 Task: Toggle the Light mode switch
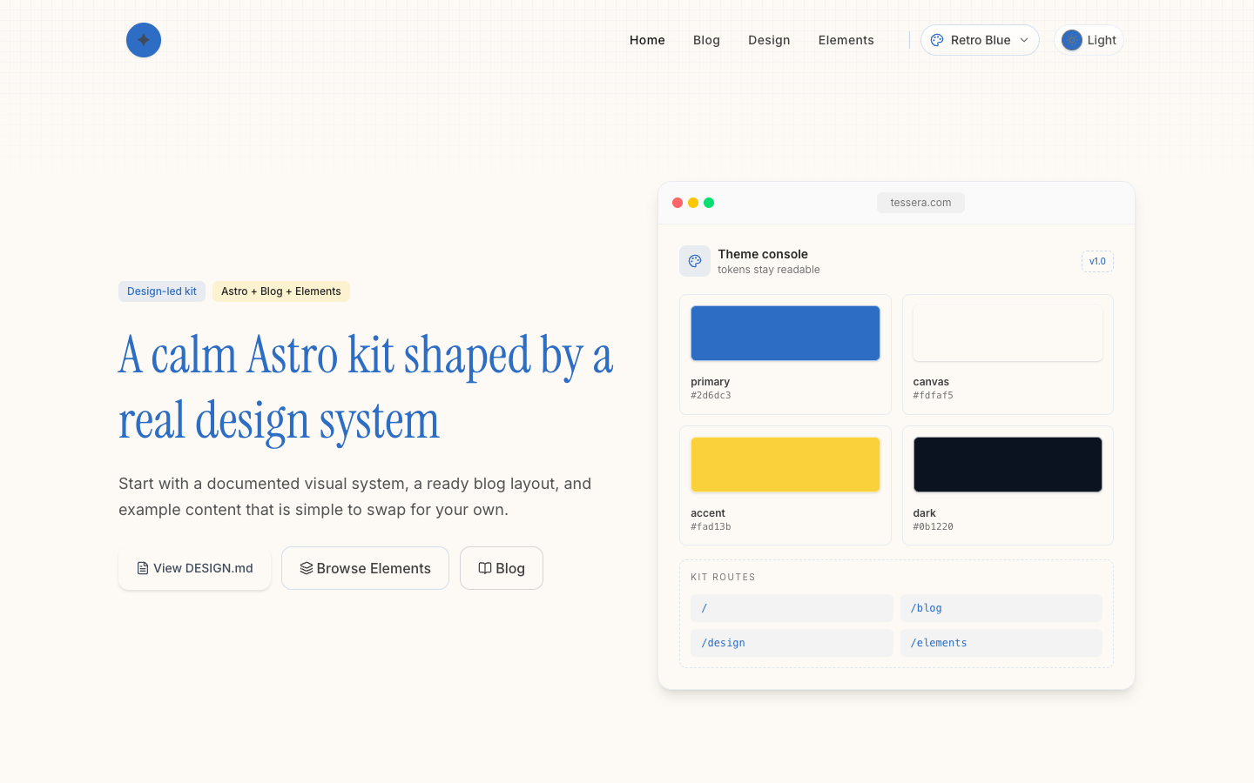click(x=1089, y=40)
